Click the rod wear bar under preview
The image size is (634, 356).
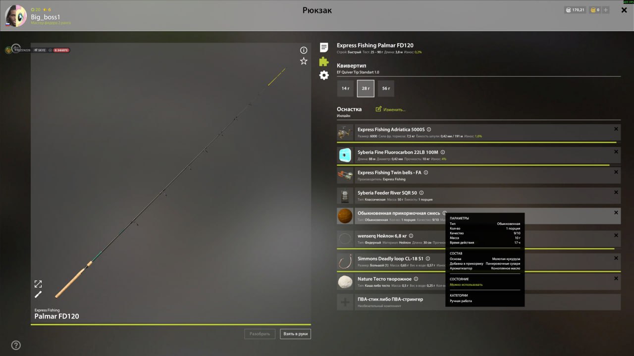point(171,324)
